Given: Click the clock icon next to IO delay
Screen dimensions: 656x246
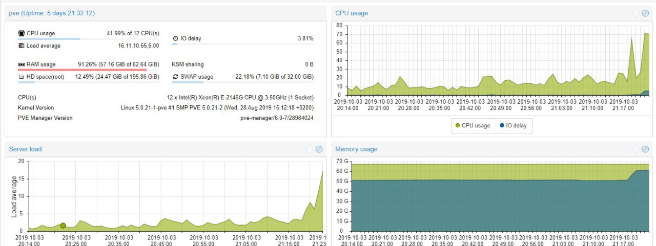Looking at the screenshot, I should click(175, 38).
